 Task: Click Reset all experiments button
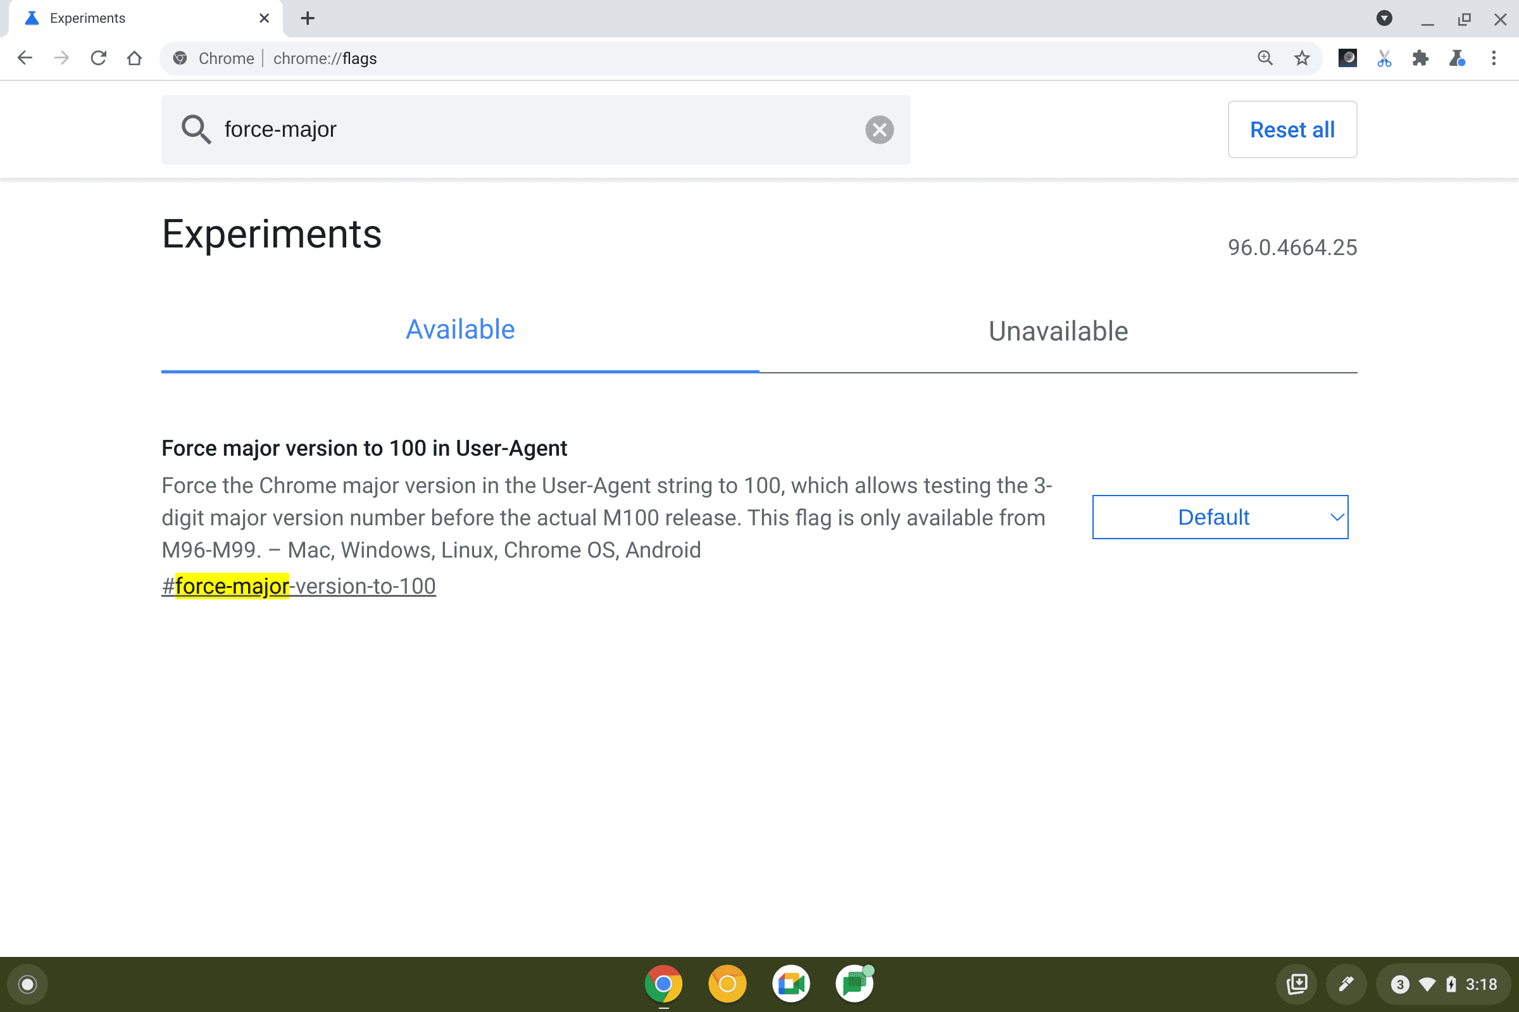point(1292,128)
